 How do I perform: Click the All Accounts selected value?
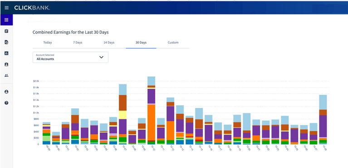[45, 59]
